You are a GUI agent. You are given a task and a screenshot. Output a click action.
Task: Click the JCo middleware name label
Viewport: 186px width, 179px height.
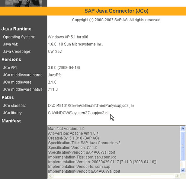tap(23, 75)
